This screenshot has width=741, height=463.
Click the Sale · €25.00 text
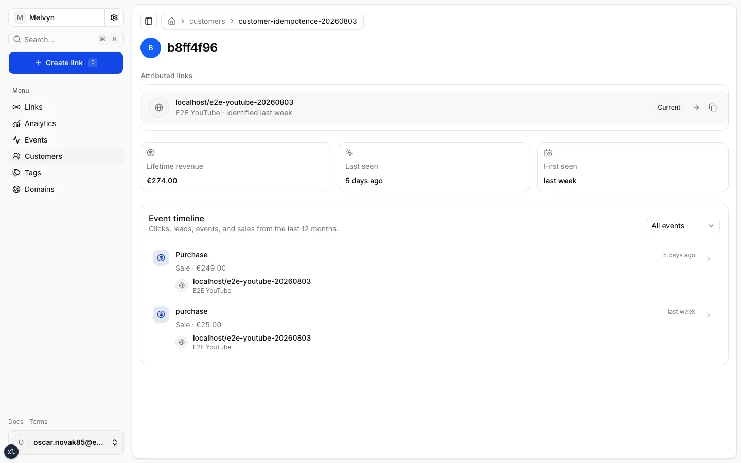point(198,325)
